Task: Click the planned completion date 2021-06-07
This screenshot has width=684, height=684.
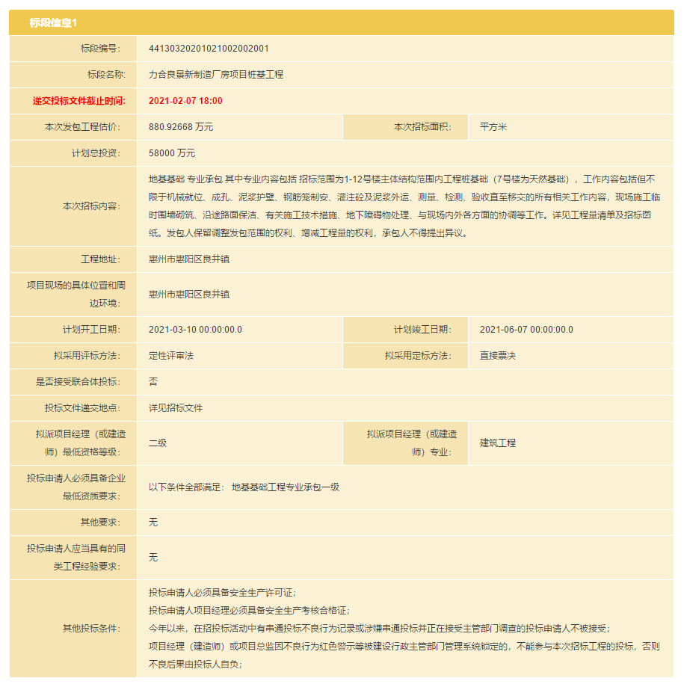Action: pos(526,330)
